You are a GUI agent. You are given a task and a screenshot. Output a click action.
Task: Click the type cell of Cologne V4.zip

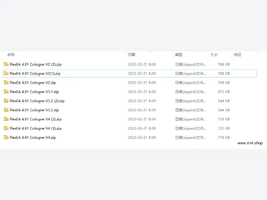(x=191, y=137)
